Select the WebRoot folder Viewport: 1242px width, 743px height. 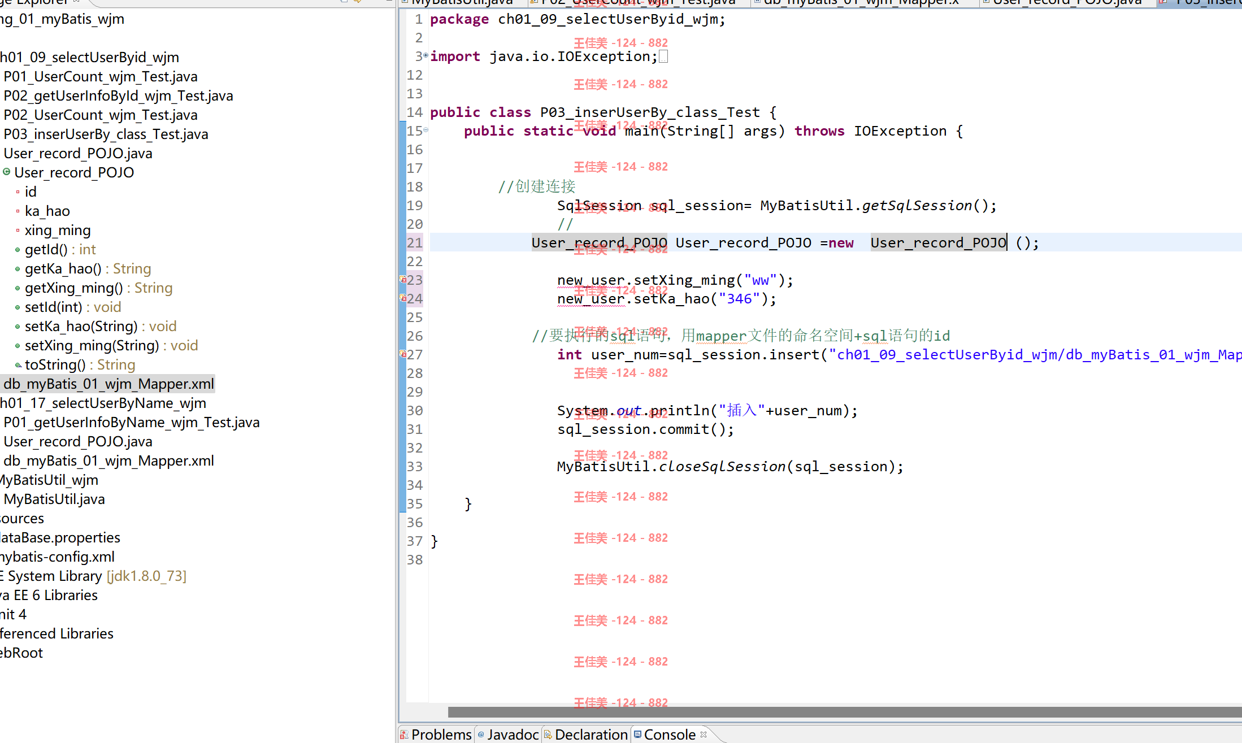pyautogui.click(x=21, y=653)
